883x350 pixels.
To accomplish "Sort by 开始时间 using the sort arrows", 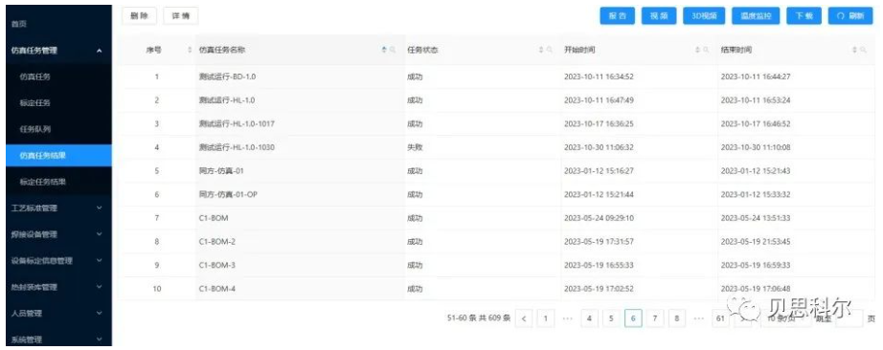I will (x=698, y=50).
